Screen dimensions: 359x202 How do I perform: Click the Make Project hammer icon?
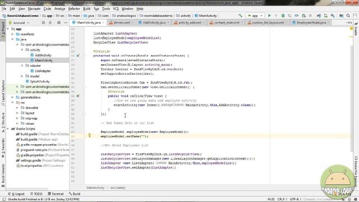click(x=240, y=16)
